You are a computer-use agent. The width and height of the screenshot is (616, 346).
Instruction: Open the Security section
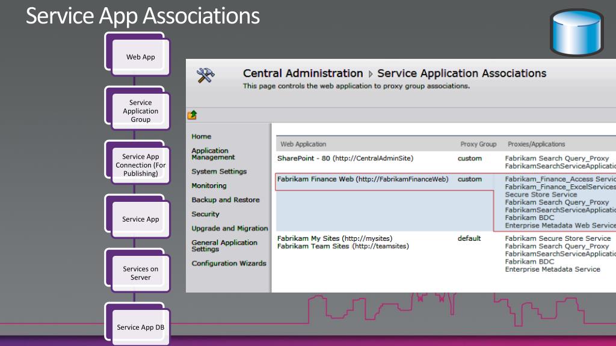pos(205,214)
